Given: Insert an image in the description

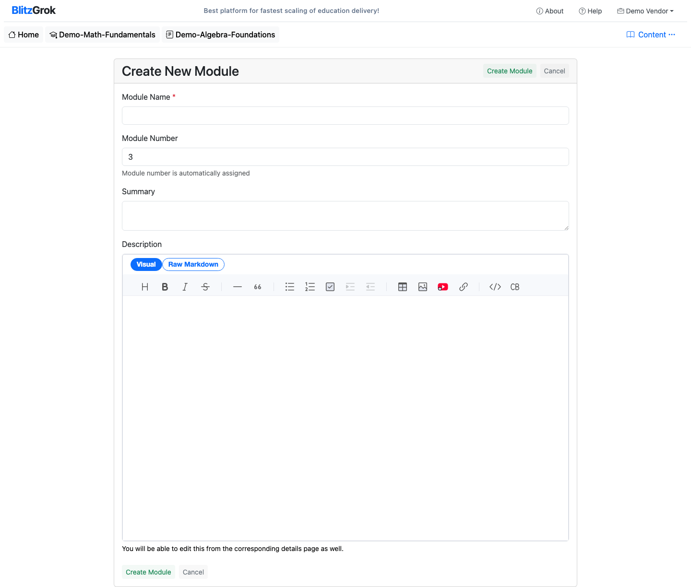Looking at the screenshot, I should (x=423, y=287).
